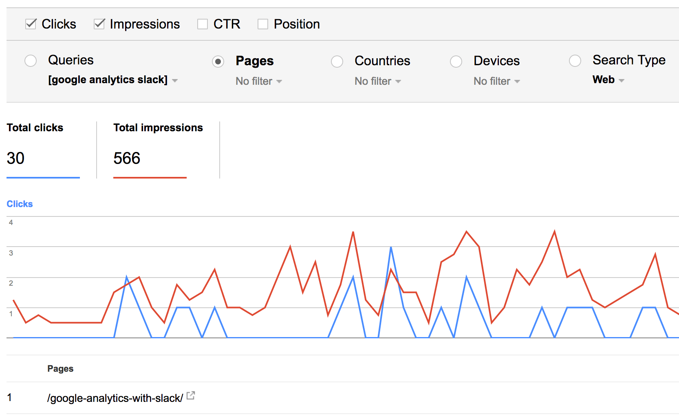Click the Pages column header in table

pos(60,368)
